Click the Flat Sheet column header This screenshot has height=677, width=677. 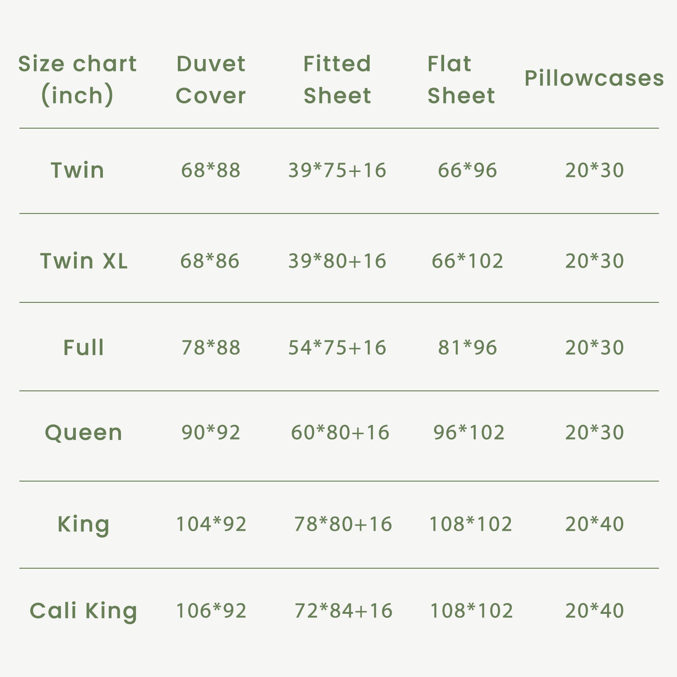point(461,79)
